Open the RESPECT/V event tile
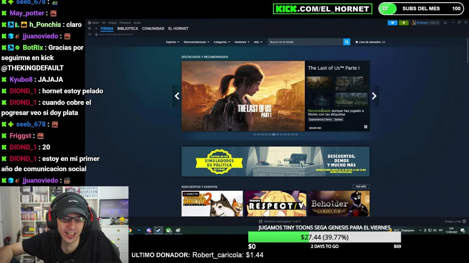Image resolution: width=469 pixels, height=263 pixels. (276, 203)
